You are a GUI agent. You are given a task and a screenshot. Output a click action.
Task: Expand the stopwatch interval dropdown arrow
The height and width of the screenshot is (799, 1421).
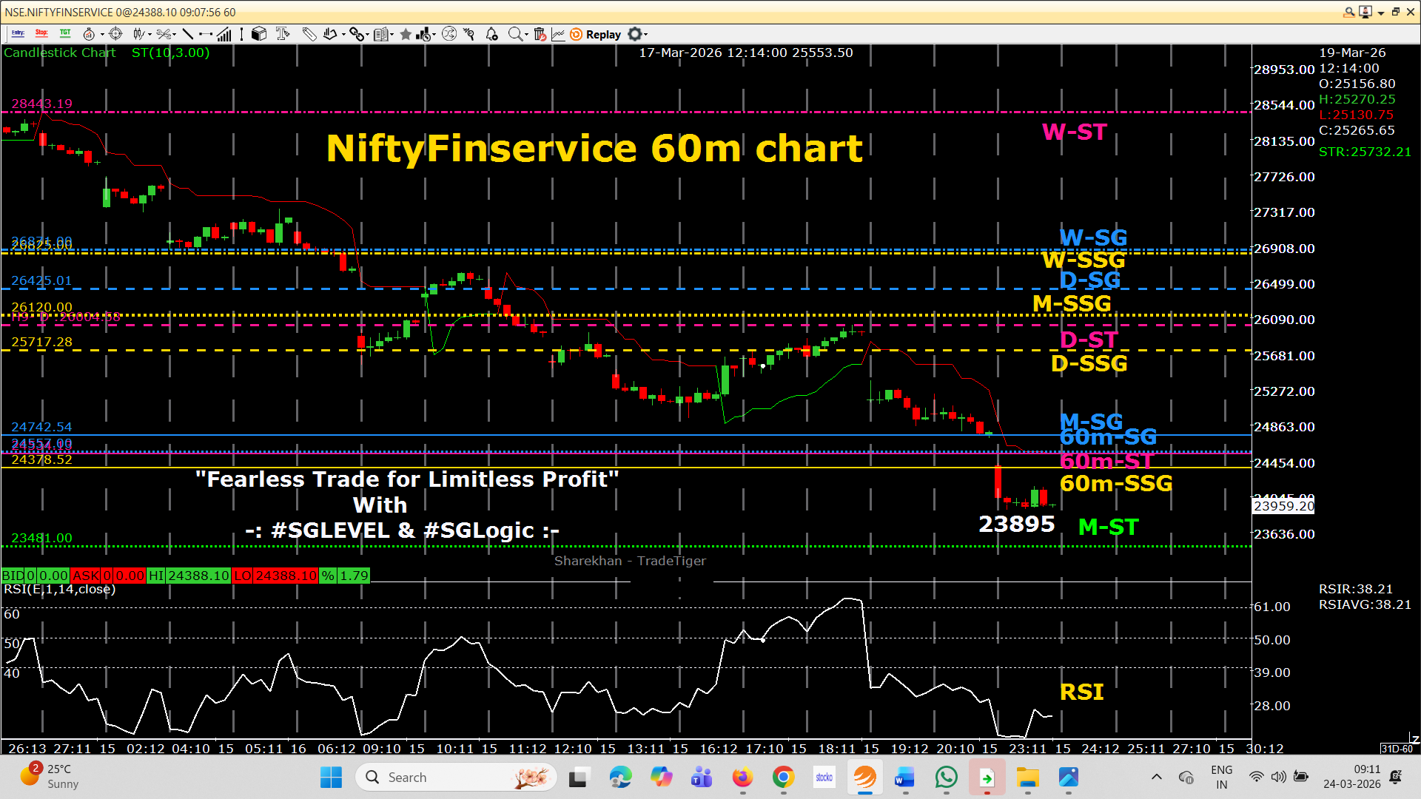point(102,34)
